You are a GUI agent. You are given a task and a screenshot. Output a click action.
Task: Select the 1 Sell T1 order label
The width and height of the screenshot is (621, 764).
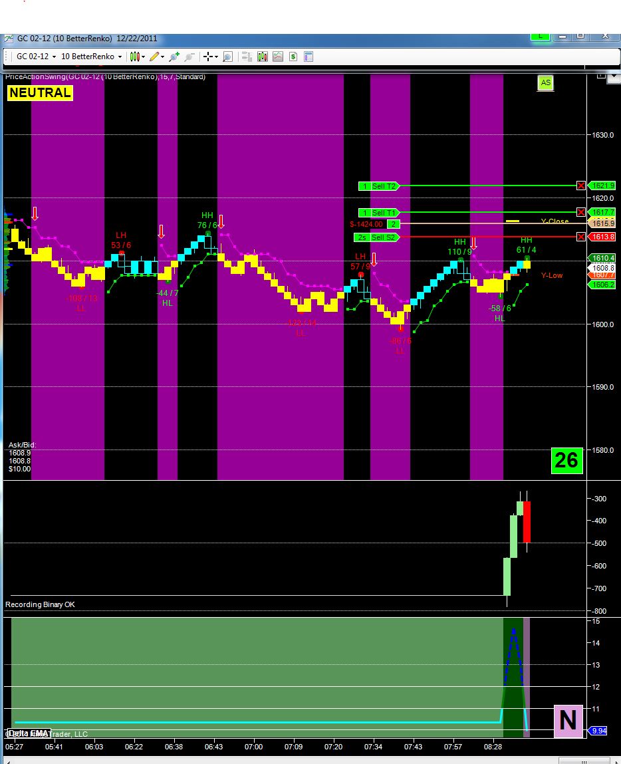[x=379, y=213]
